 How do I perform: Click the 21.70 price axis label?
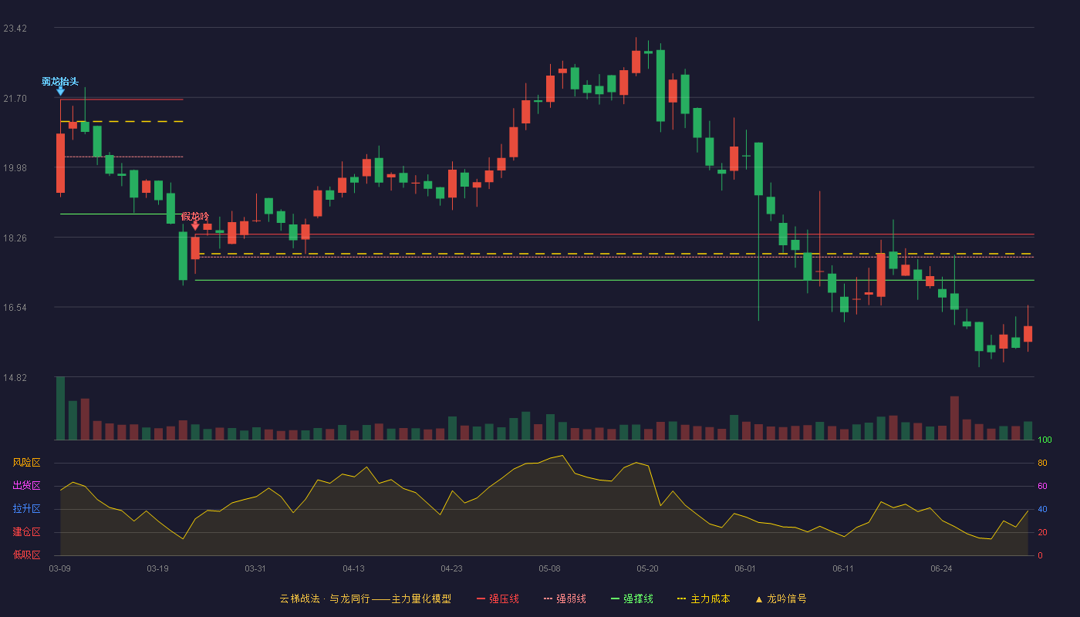click(x=15, y=99)
